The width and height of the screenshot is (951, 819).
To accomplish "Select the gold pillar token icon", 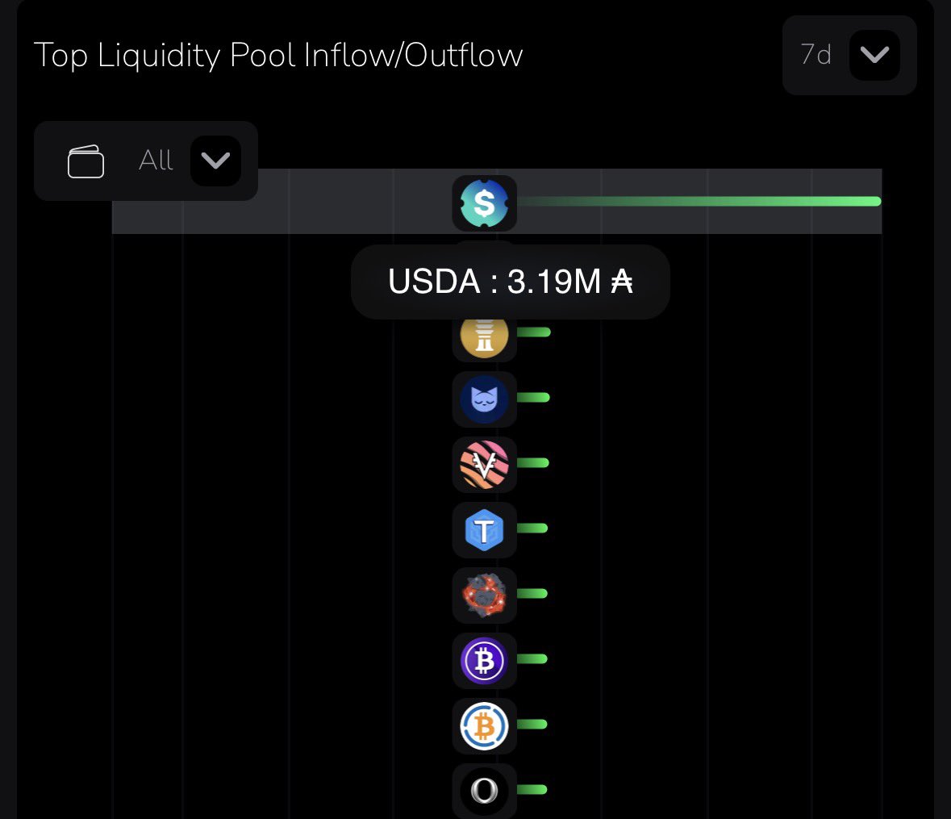I will pos(484,337).
